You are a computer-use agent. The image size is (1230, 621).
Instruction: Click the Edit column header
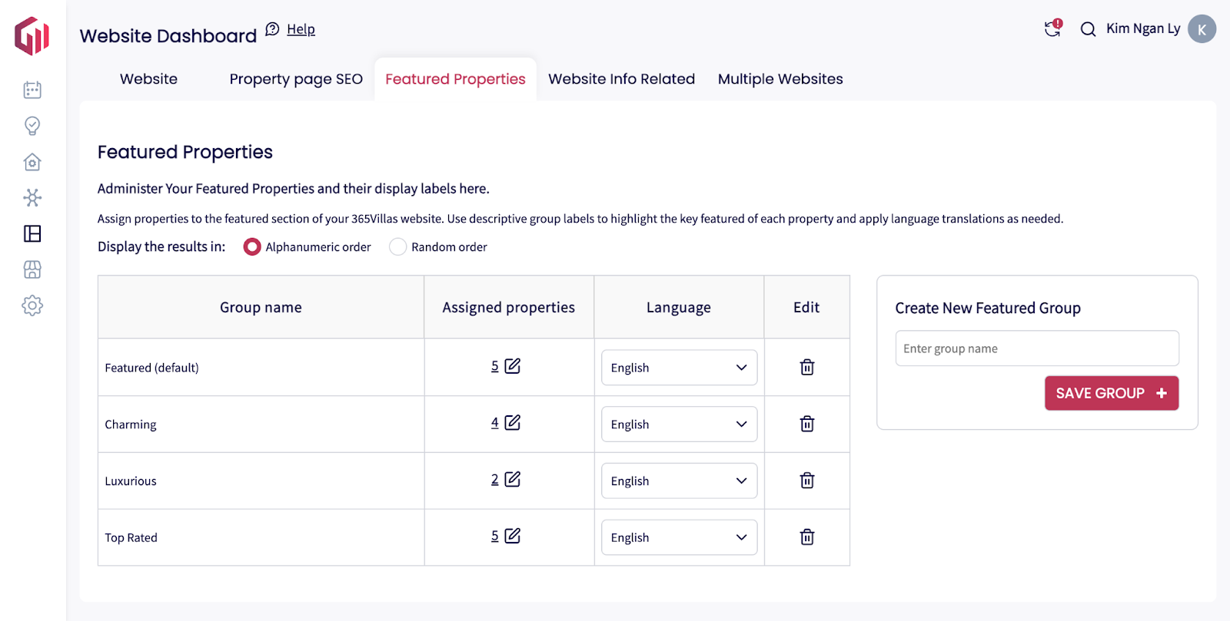[806, 307]
